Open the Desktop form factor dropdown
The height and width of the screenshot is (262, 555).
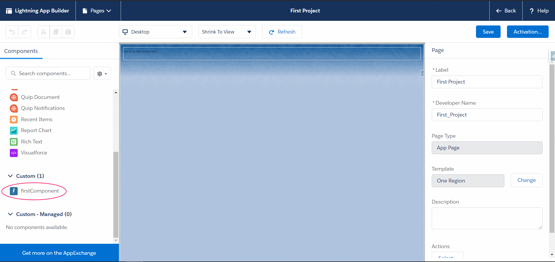[x=155, y=32]
